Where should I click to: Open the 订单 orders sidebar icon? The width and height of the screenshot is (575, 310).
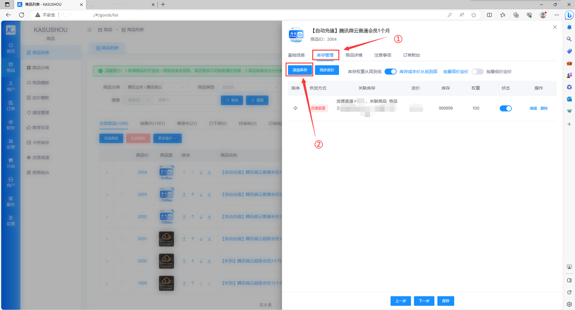tap(11, 106)
